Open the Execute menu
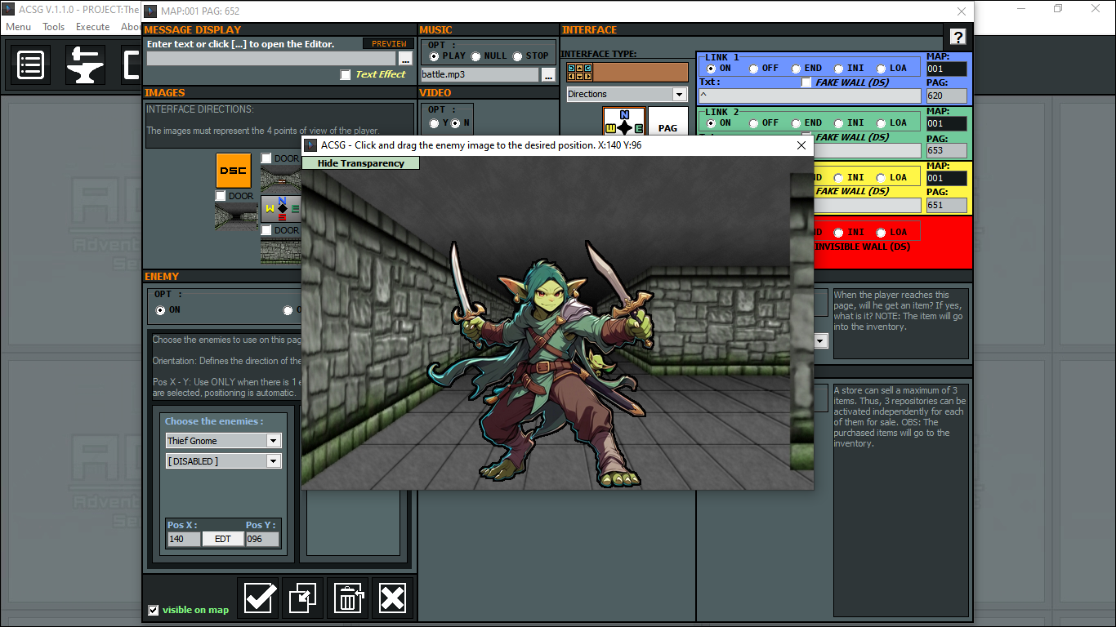The width and height of the screenshot is (1116, 627). (92, 27)
